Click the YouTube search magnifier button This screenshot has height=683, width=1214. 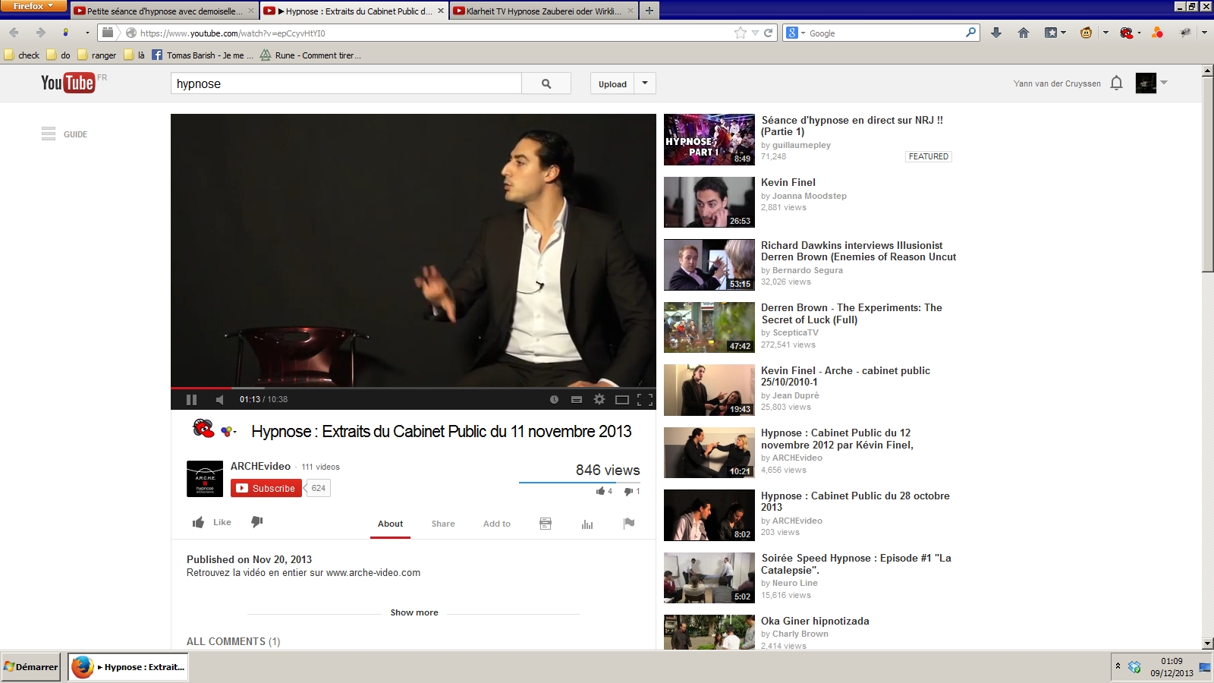[x=546, y=83]
